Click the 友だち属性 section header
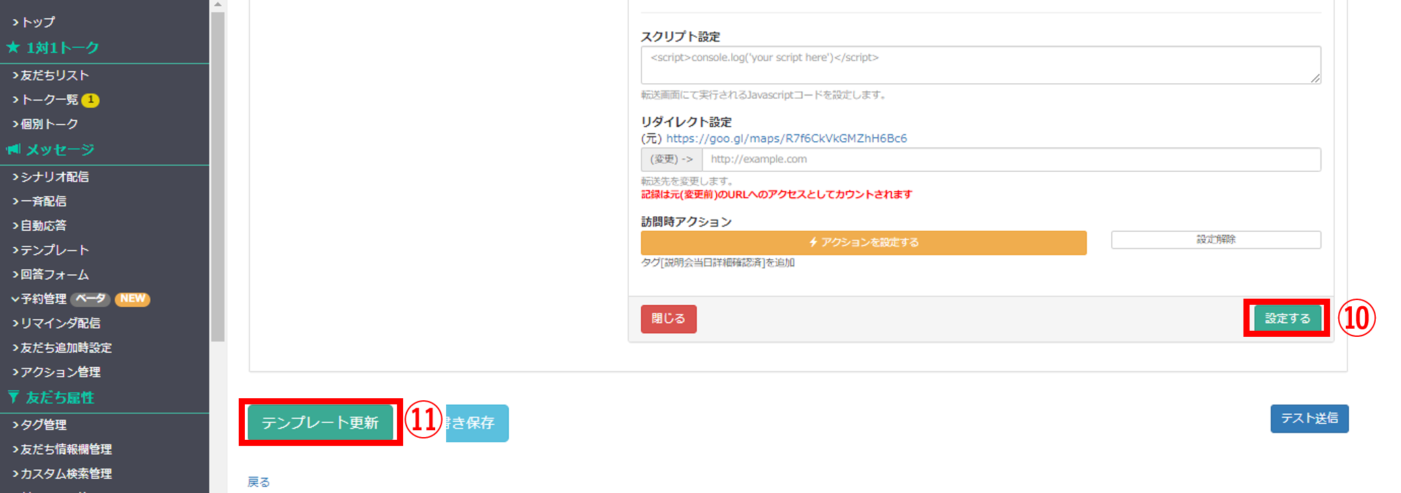 (60, 398)
